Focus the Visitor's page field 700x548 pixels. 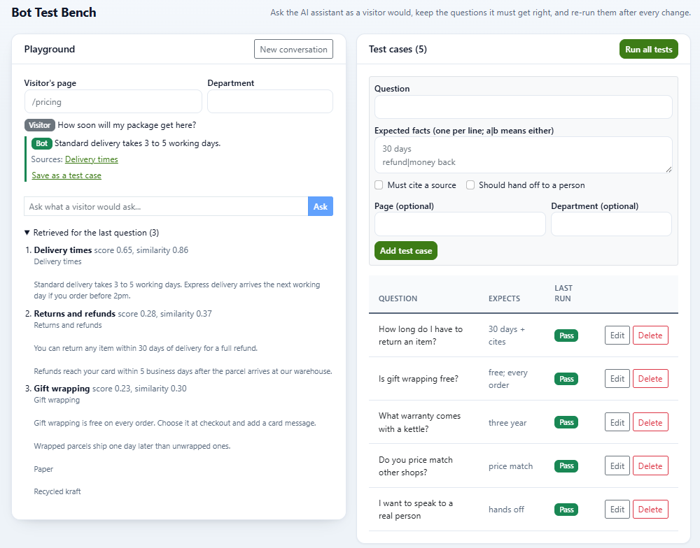[x=113, y=101]
